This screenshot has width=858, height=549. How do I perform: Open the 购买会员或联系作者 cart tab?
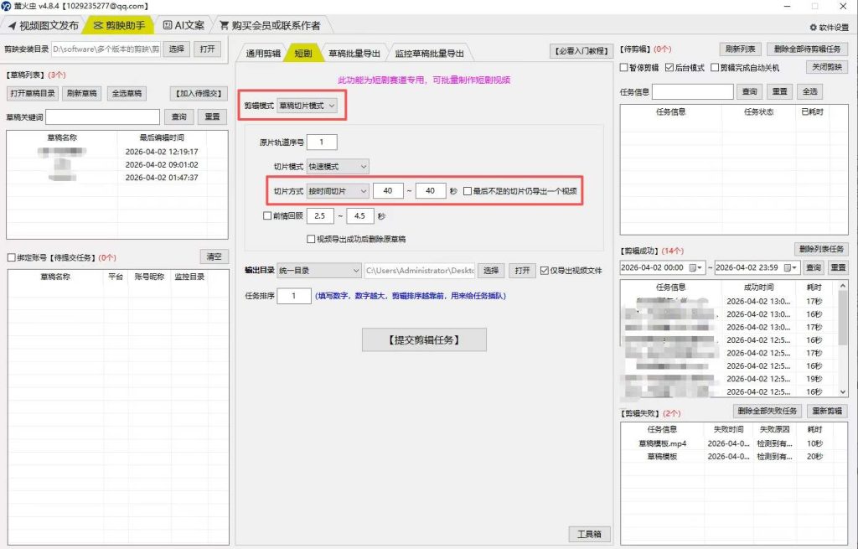tap(270, 25)
